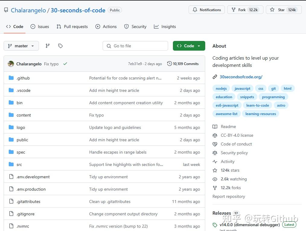Viewport: 306px width, 231px height.
Task: Click the green check status on latest commit
Action: pyautogui.click(x=65, y=64)
